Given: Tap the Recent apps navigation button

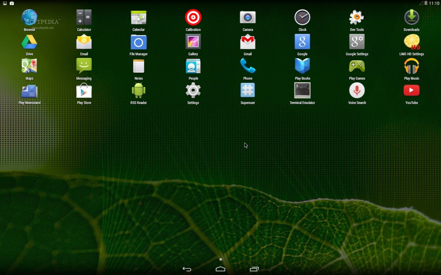Looking at the screenshot, I should (254, 269).
